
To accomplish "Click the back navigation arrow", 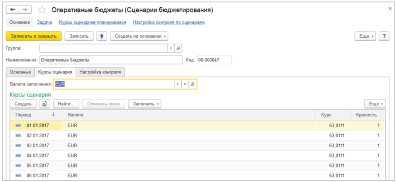I will pyautogui.click(x=13, y=9).
